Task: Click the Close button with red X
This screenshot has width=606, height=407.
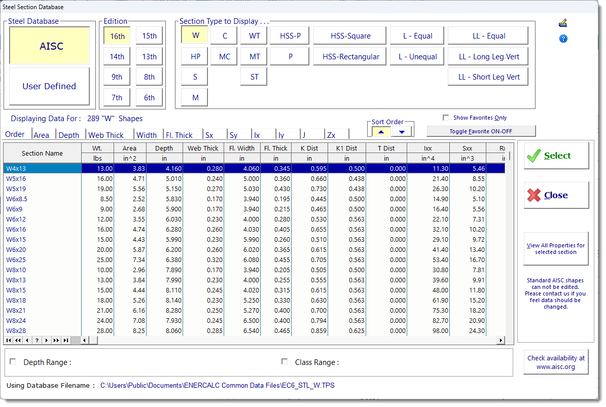Action: [556, 196]
